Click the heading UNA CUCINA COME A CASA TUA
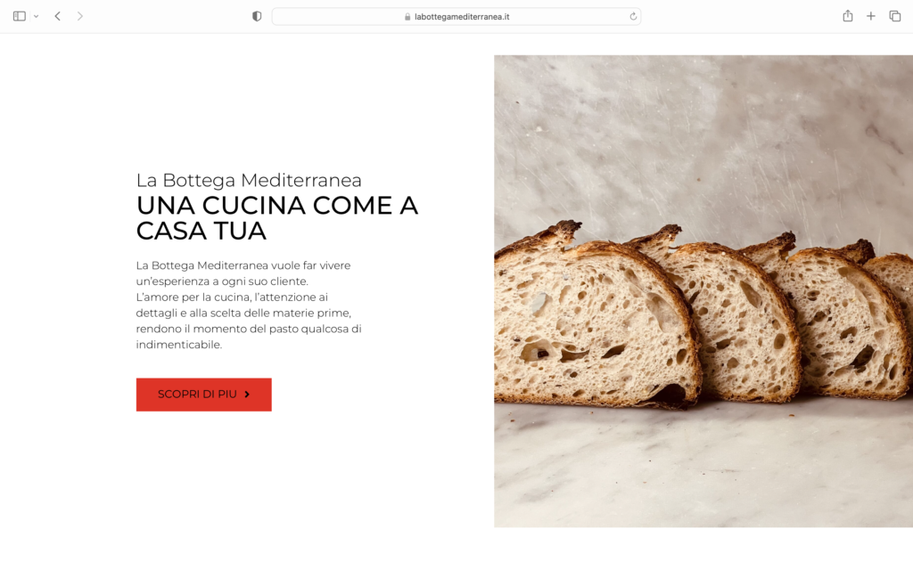 (277, 218)
